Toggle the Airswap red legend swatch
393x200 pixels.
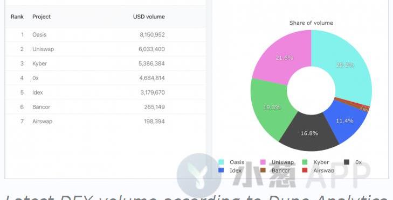tap(305, 170)
